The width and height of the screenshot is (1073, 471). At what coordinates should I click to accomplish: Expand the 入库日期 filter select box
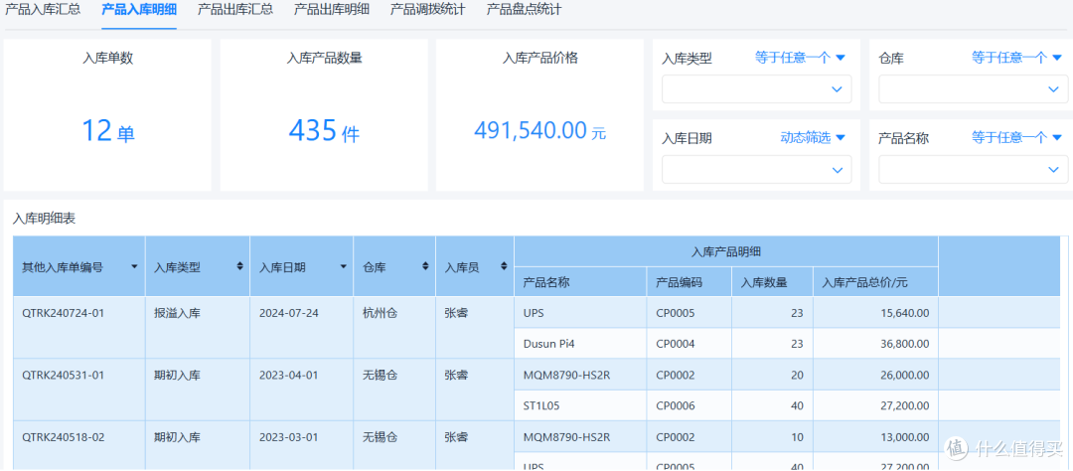point(756,169)
